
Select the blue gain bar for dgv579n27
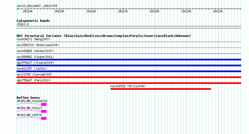coord(129,65)
